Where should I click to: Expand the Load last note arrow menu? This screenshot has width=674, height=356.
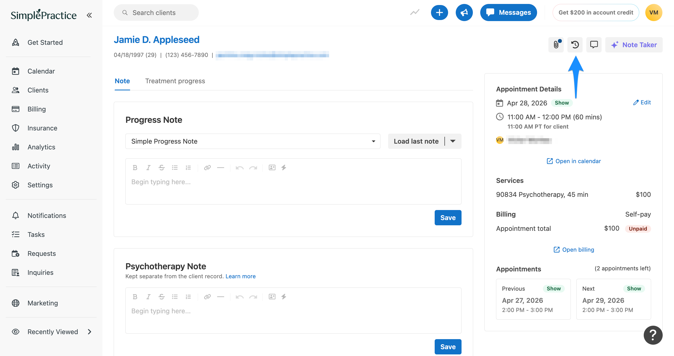pos(453,141)
